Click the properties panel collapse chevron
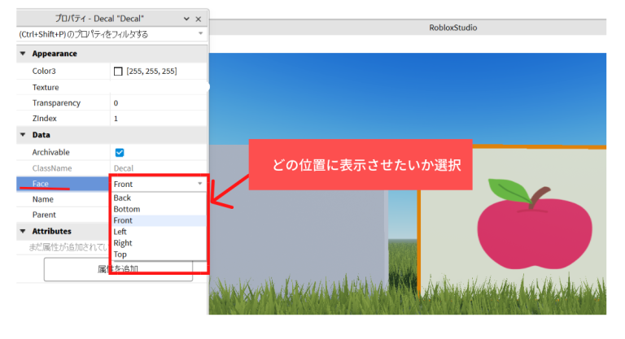Screen dimensions: 625x339 point(186,18)
